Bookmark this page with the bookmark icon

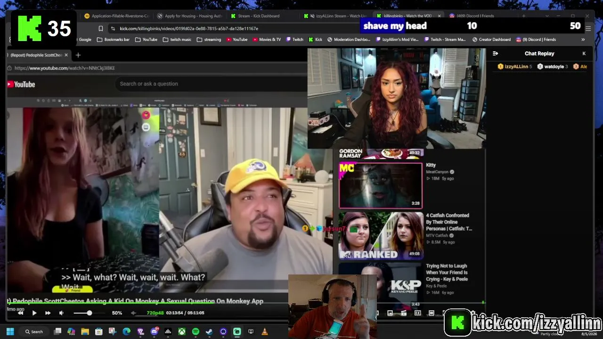point(101,29)
